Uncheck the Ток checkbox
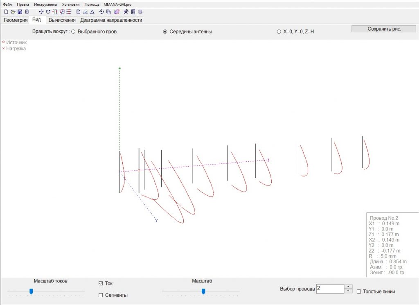This screenshot has height=305, width=419. point(101,283)
